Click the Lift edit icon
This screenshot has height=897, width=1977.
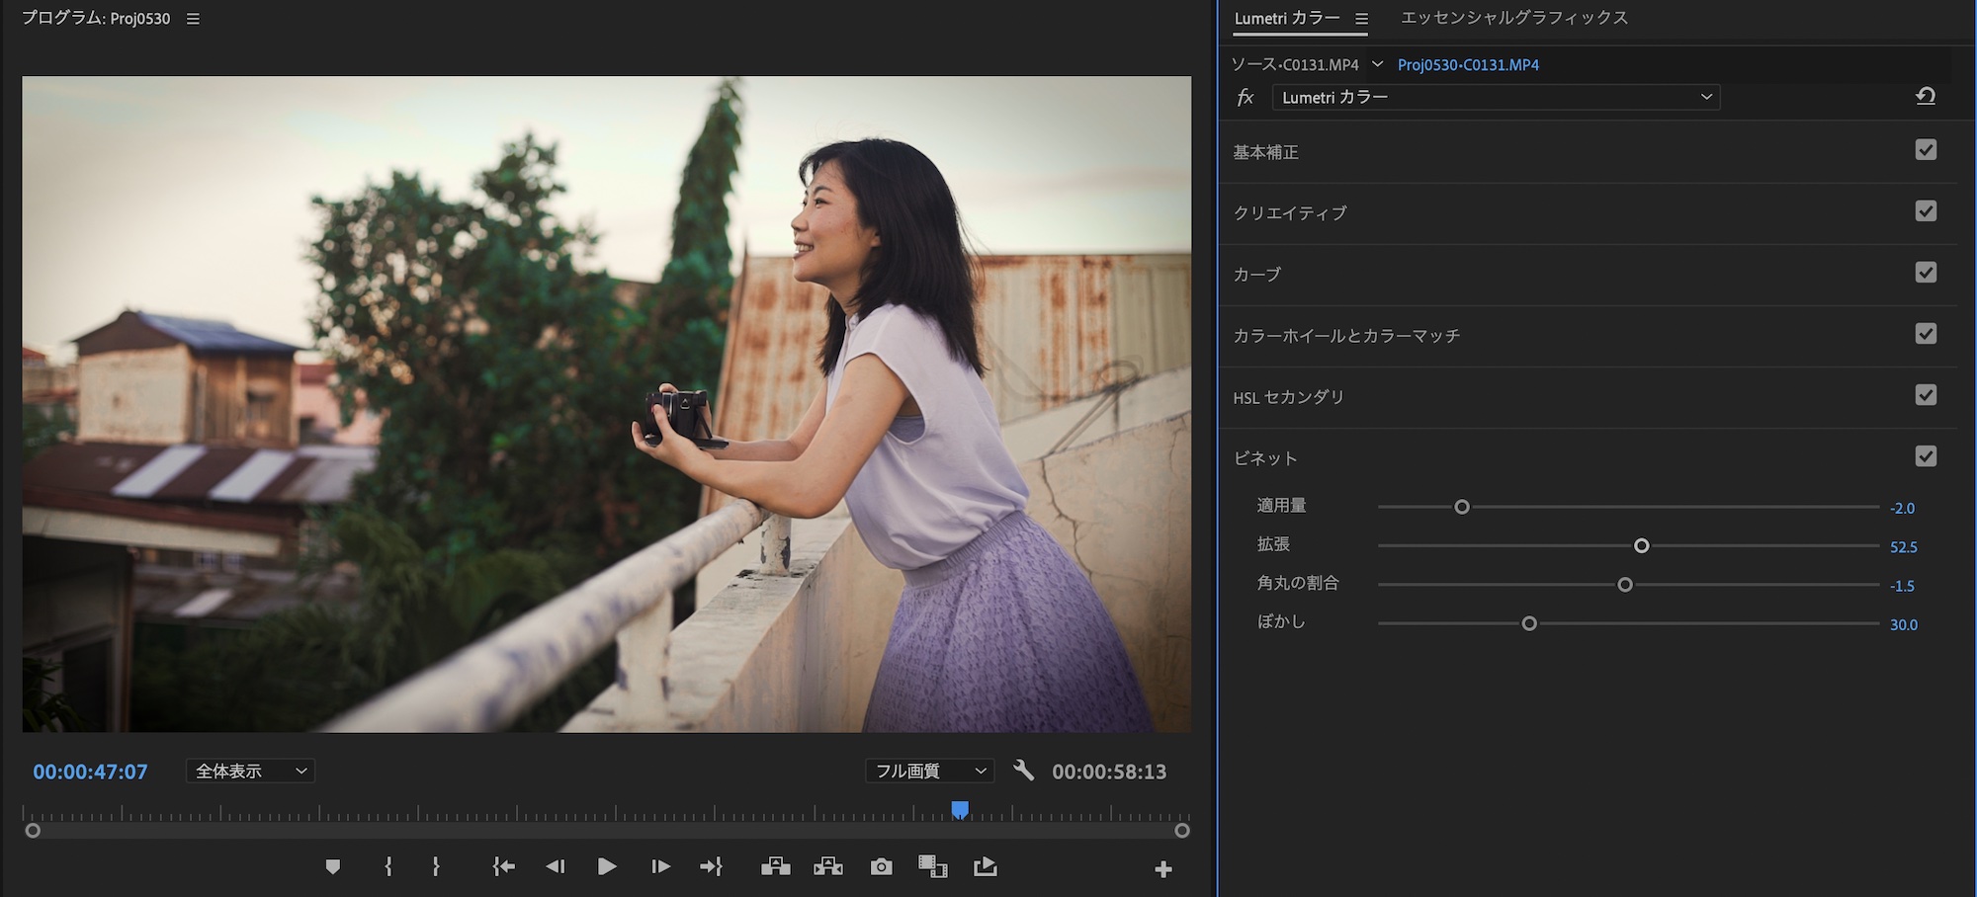click(x=775, y=867)
